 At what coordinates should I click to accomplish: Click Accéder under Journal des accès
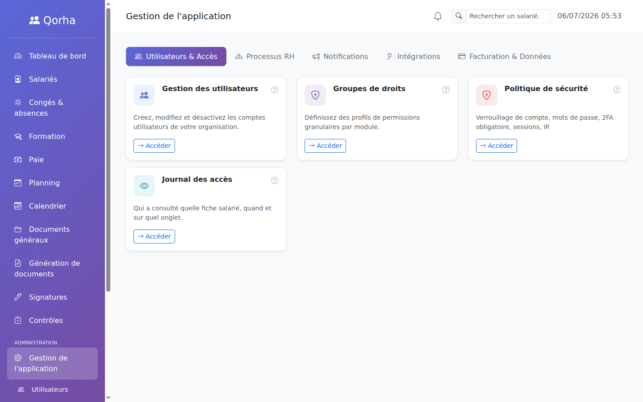tap(154, 236)
